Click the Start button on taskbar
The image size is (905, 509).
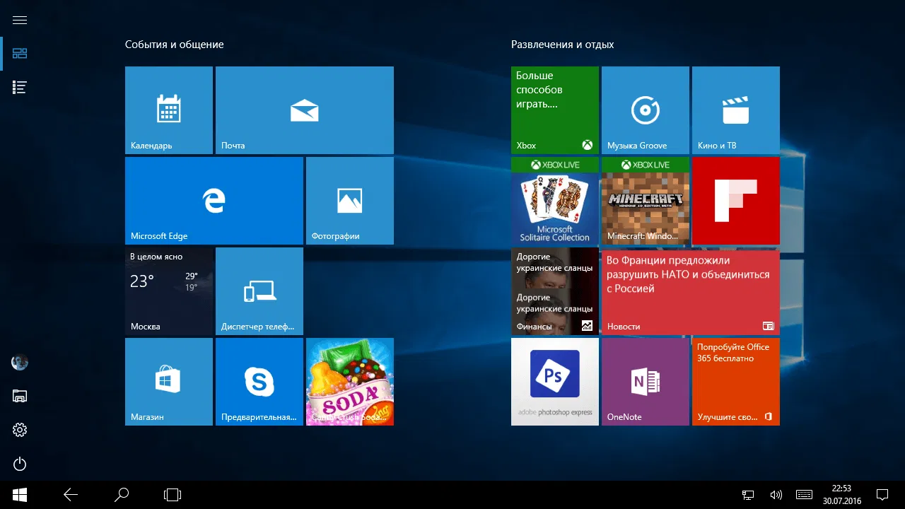tap(19, 494)
